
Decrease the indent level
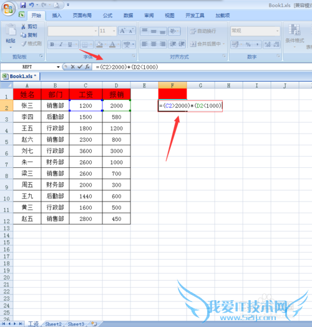[173, 44]
